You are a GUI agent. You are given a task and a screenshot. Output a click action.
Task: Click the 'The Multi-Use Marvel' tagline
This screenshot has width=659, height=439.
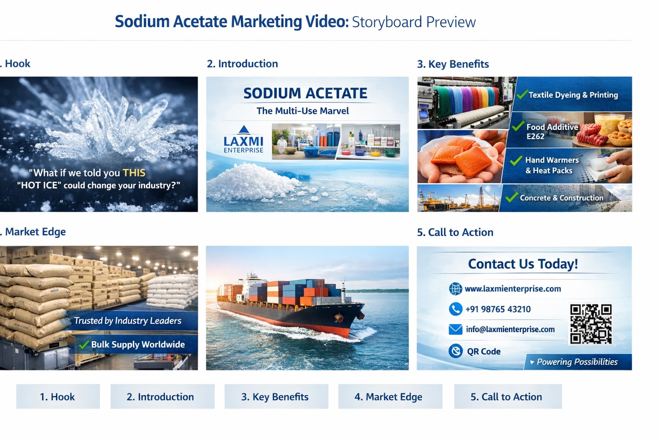303,111
